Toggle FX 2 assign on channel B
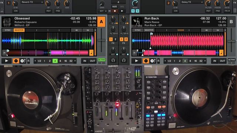This screenshot has height=133, width=237. [x=126, y=40]
